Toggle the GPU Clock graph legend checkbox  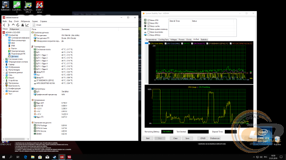(166, 44)
